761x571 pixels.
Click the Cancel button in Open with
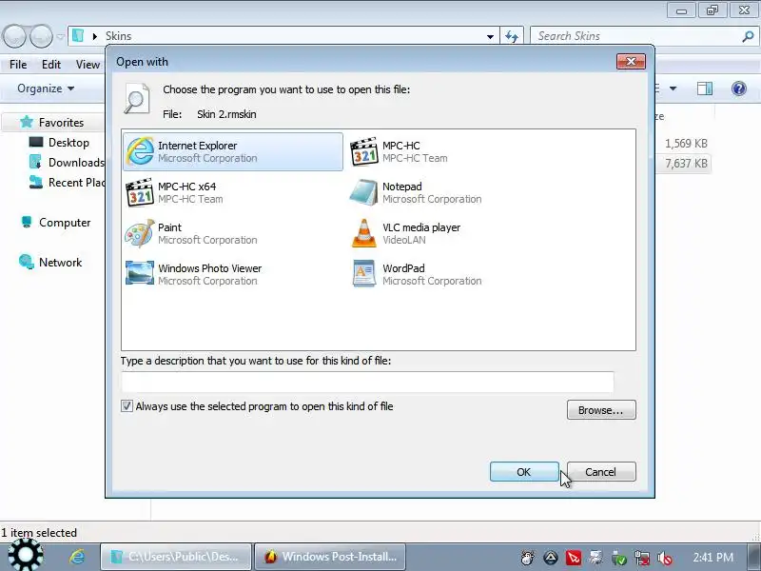(601, 471)
